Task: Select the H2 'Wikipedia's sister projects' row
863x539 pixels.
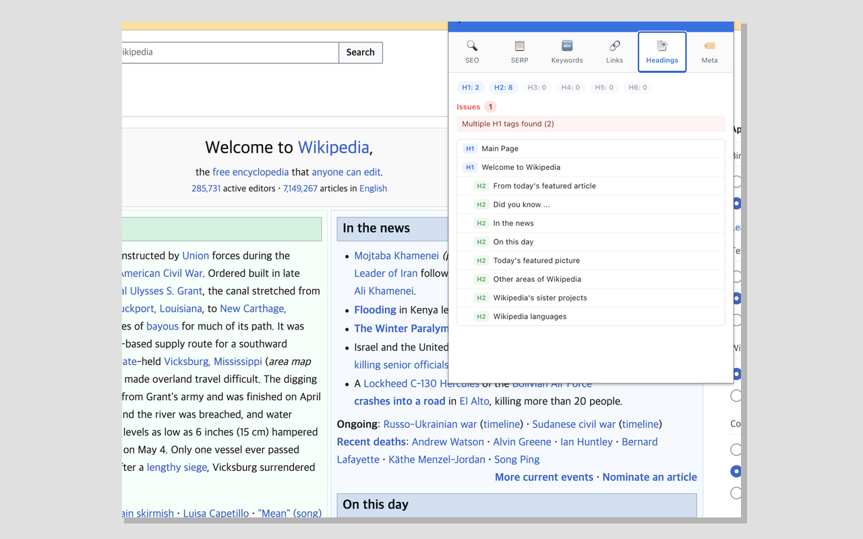Action: coord(591,298)
